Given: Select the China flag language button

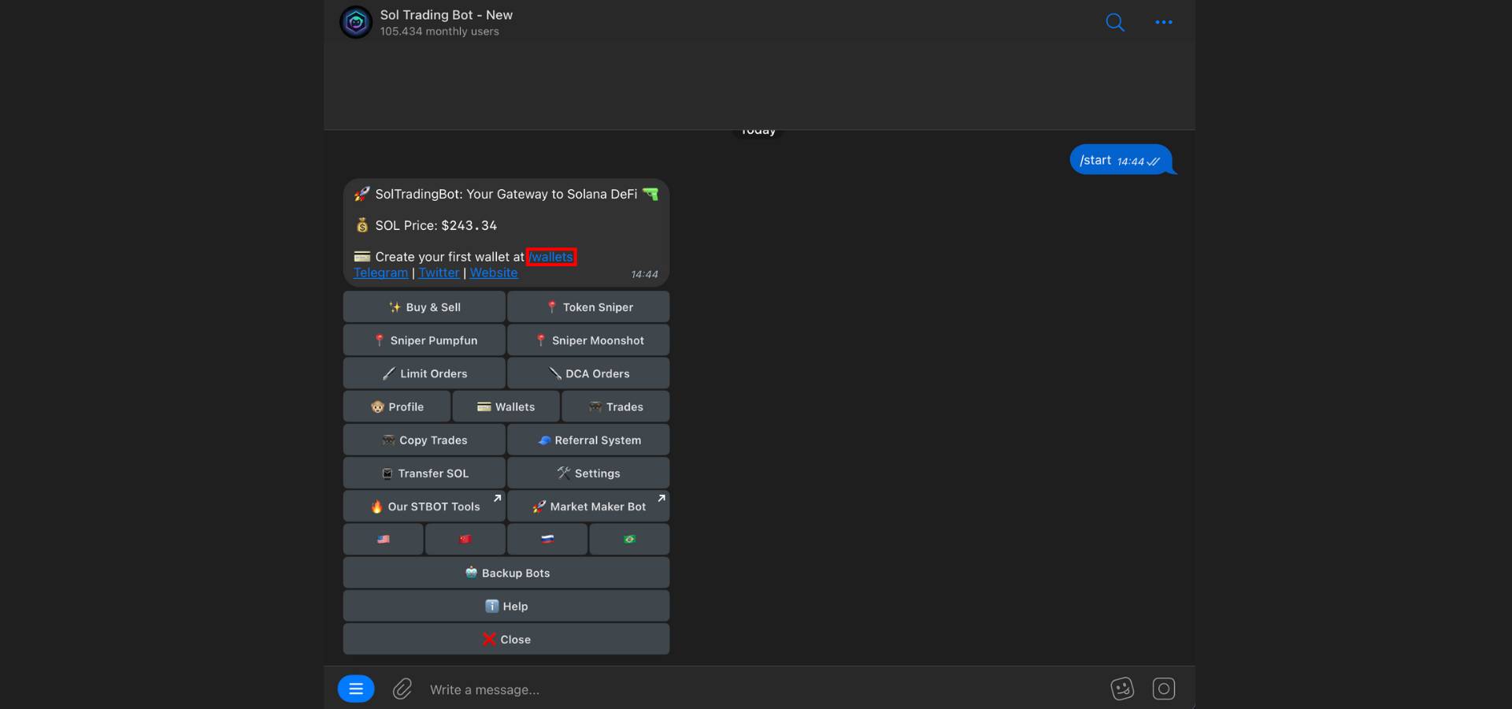Looking at the screenshot, I should 465,540.
